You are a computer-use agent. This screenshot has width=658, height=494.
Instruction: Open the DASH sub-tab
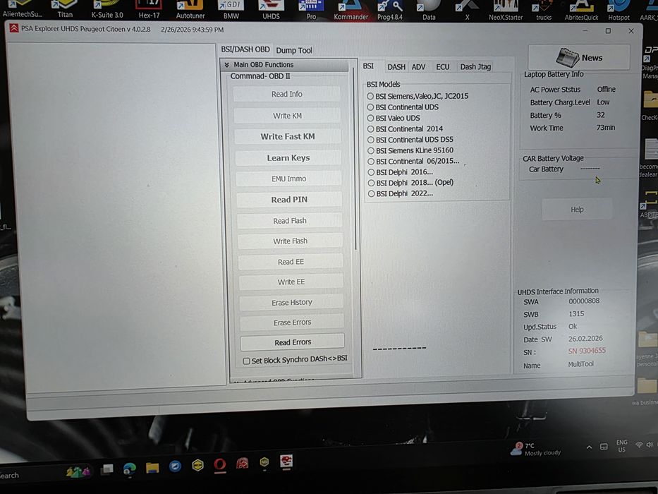coord(396,67)
